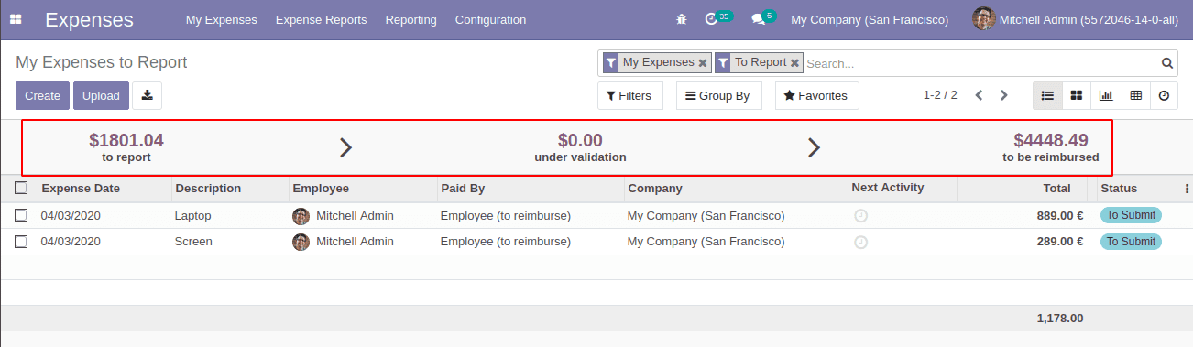Open Reporting menu
Screen dimensions: 1193x347
click(410, 19)
